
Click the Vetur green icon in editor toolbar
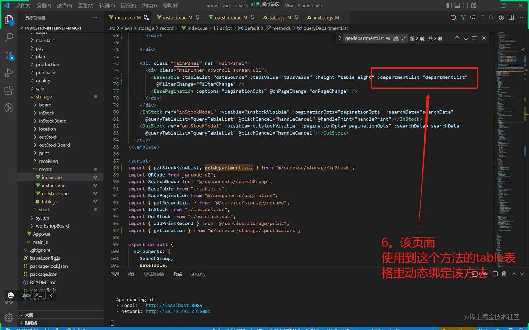[x=463, y=17]
